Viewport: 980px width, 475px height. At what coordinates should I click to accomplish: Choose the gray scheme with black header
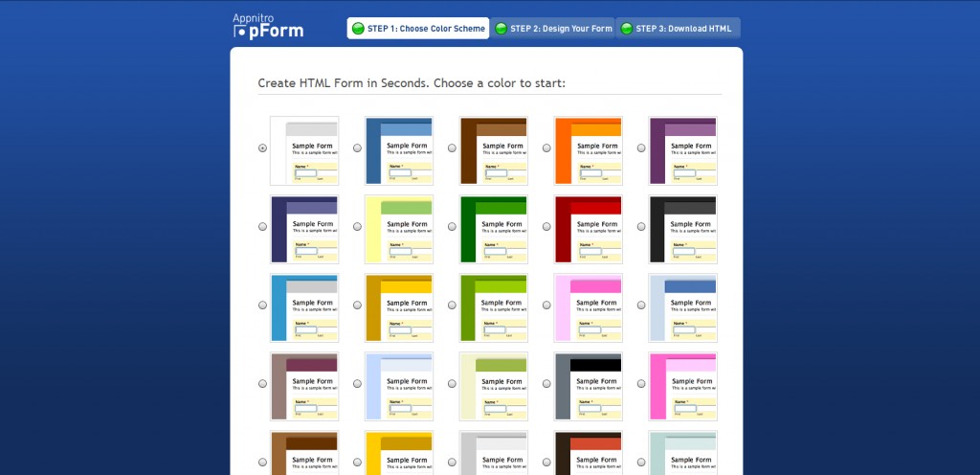point(588,386)
